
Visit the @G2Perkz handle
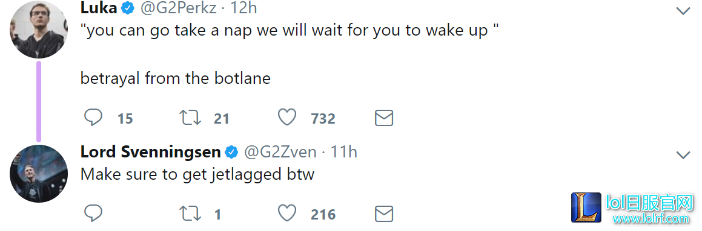178,8
